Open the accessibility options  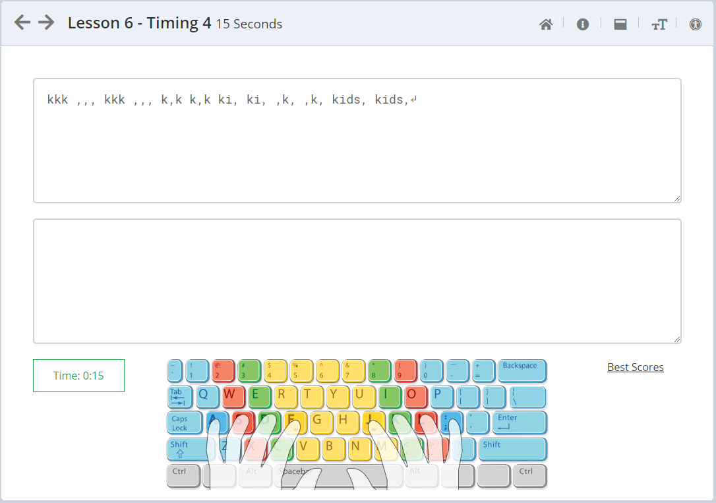click(x=696, y=23)
